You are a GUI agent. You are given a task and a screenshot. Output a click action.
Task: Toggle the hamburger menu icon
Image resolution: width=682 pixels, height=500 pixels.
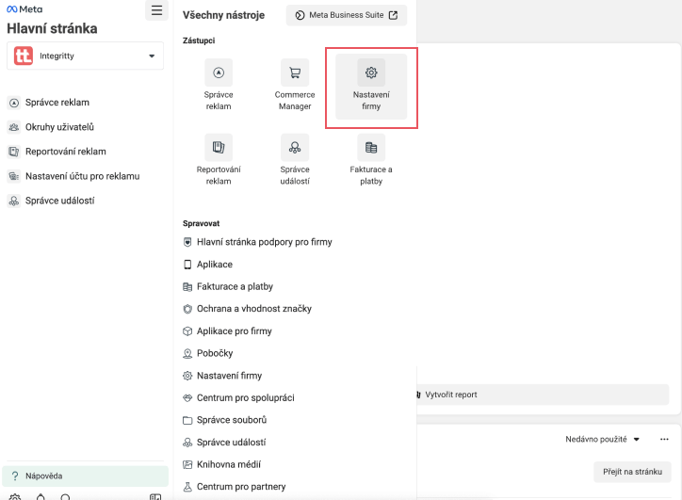tap(156, 10)
